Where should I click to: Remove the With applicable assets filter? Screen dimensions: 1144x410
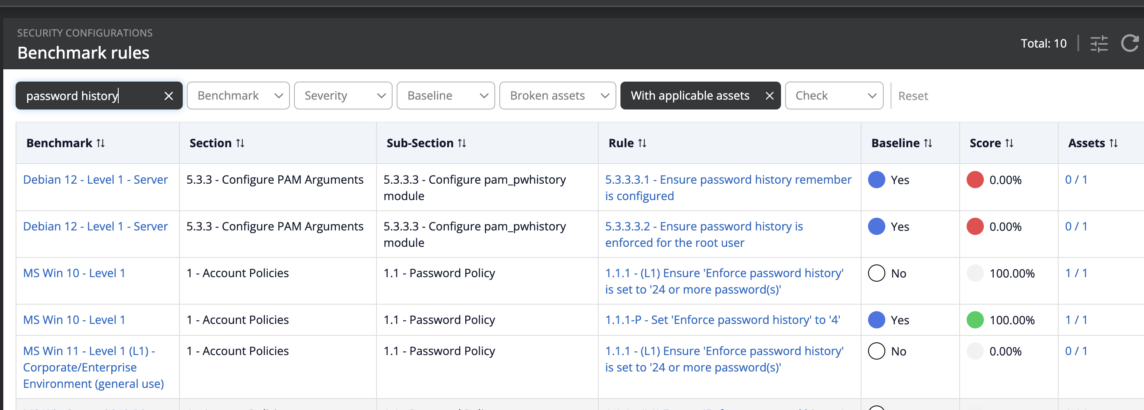pyautogui.click(x=769, y=96)
